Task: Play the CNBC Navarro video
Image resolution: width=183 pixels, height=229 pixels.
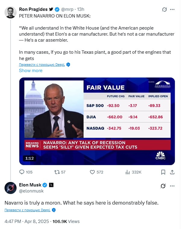Action: point(97,121)
